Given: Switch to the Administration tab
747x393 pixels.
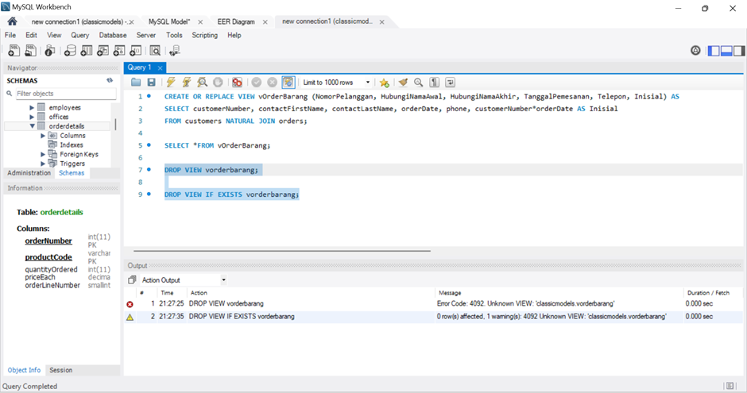Looking at the screenshot, I should (x=29, y=173).
